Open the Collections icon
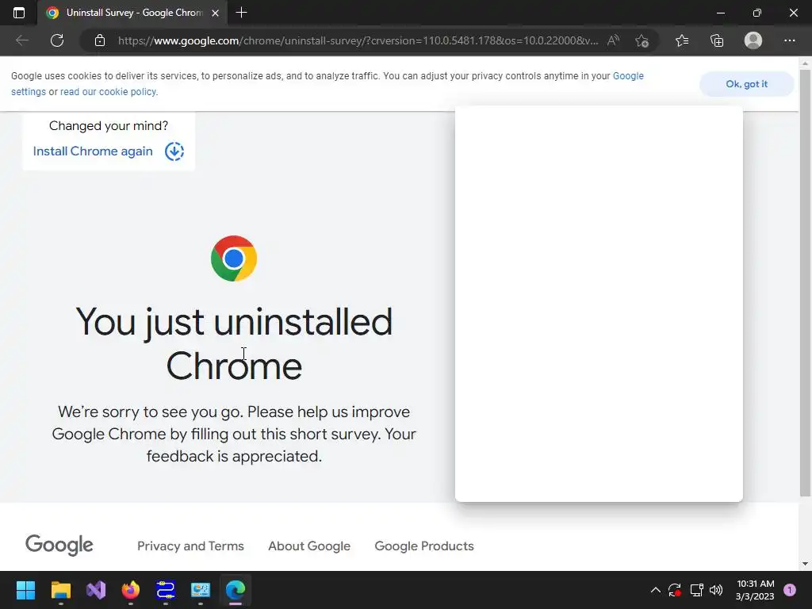Image resolution: width=812 pixels, height=609 pixels. [717, 40]
